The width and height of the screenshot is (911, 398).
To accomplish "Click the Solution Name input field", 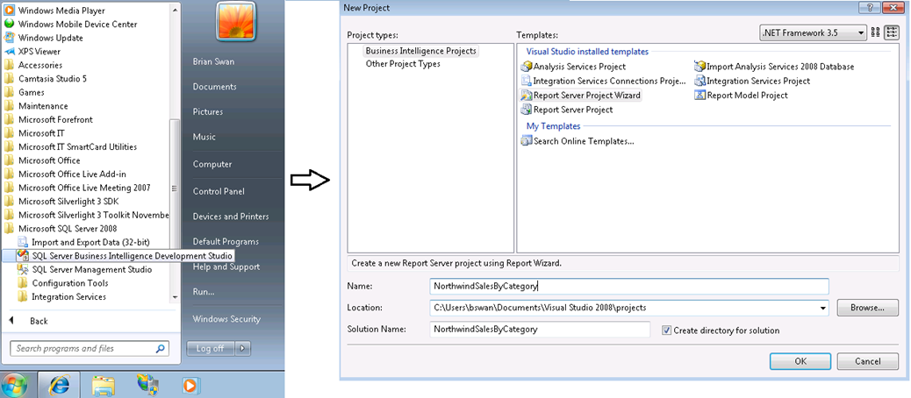I will (x=540, y=329).
